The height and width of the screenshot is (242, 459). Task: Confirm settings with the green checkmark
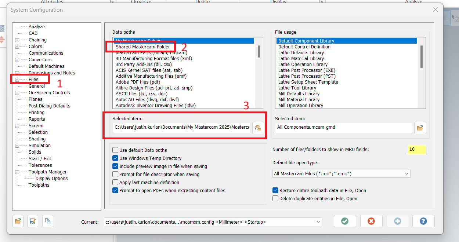pos(345,221)
